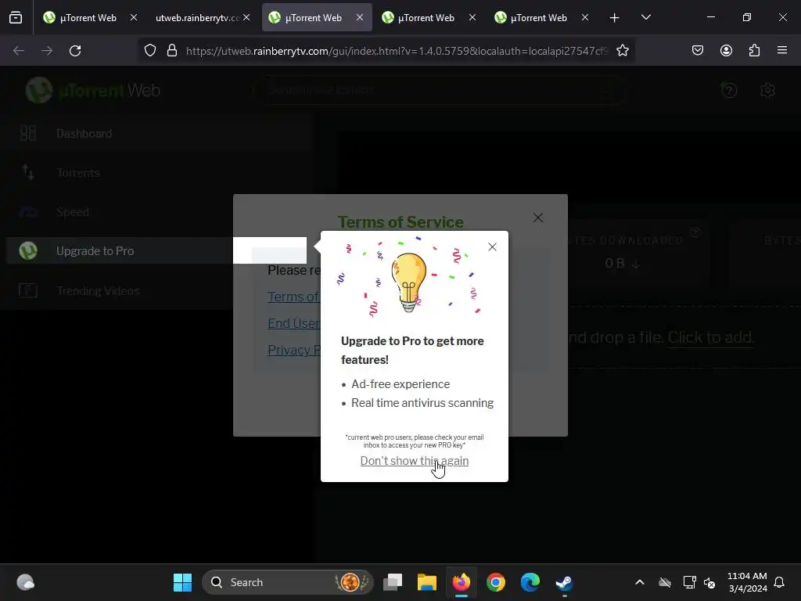Click the muted volume tray icon
The width and height of the screenshot is (801, 601).
709,582
